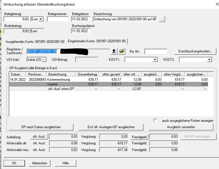
Task: Open the folder icon next to Sachkonto
Action: [122, 51]
